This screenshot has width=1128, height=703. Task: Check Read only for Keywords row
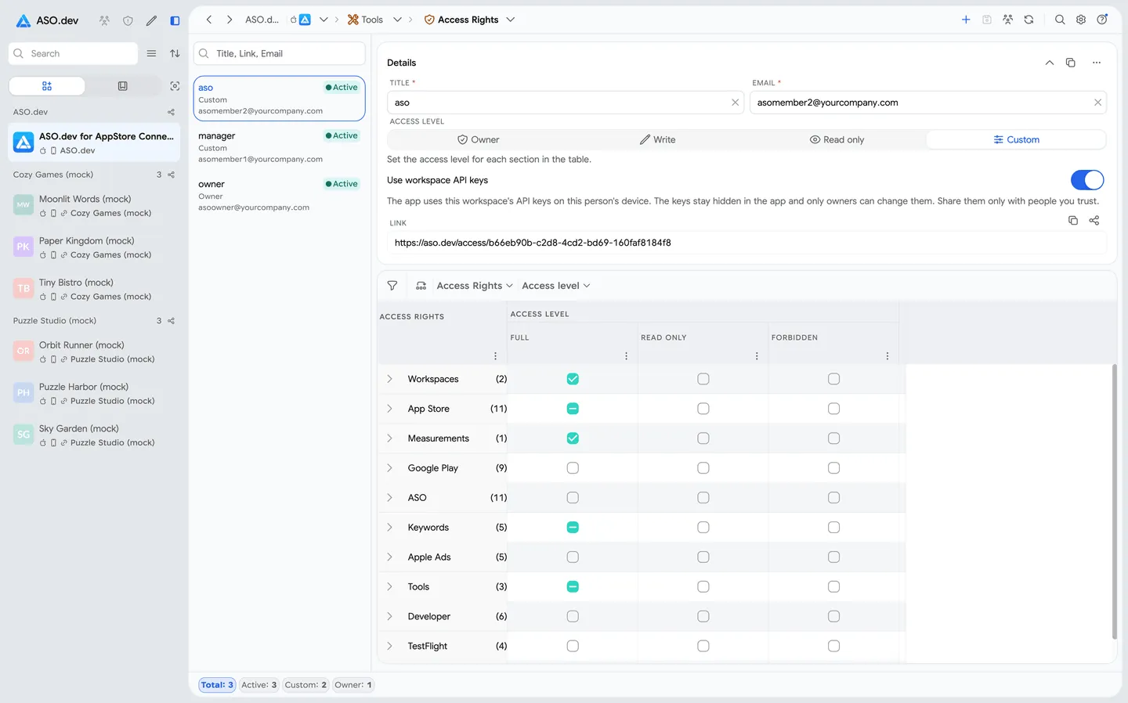(x=703, y=528)
